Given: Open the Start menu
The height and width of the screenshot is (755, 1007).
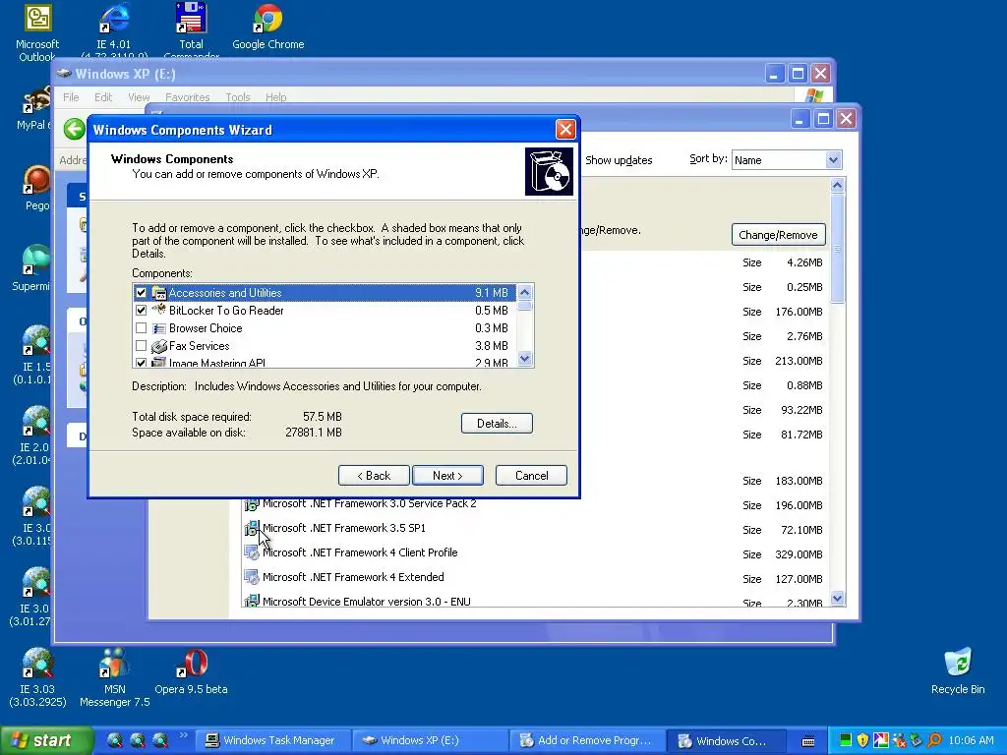Looking at the screenshot, I should (x=46, y=740).
